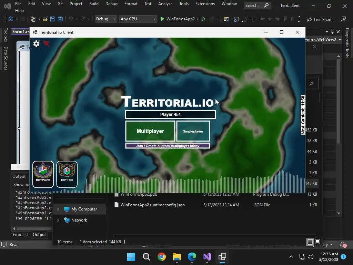Viewport: 353px width, 265px height.
Task: Open the View menu
Action: (46, 4)
